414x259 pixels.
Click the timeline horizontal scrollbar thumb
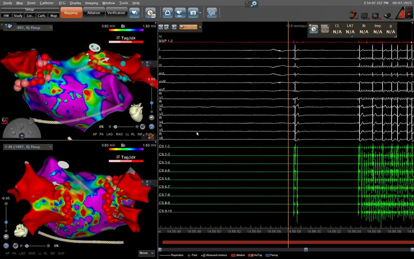306,249
